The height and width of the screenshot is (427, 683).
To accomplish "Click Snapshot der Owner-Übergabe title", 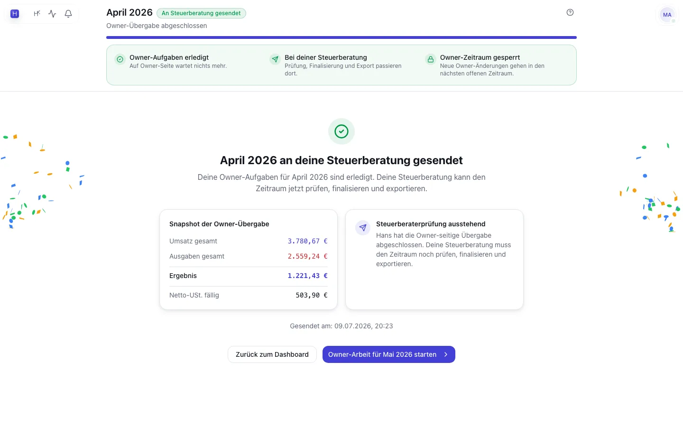I will (219, 224).
